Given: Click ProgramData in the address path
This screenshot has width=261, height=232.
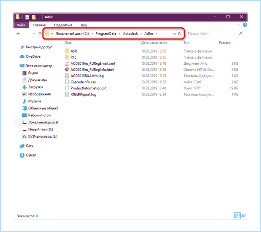Looking at the screenshot, I should [x=106, y=33].
